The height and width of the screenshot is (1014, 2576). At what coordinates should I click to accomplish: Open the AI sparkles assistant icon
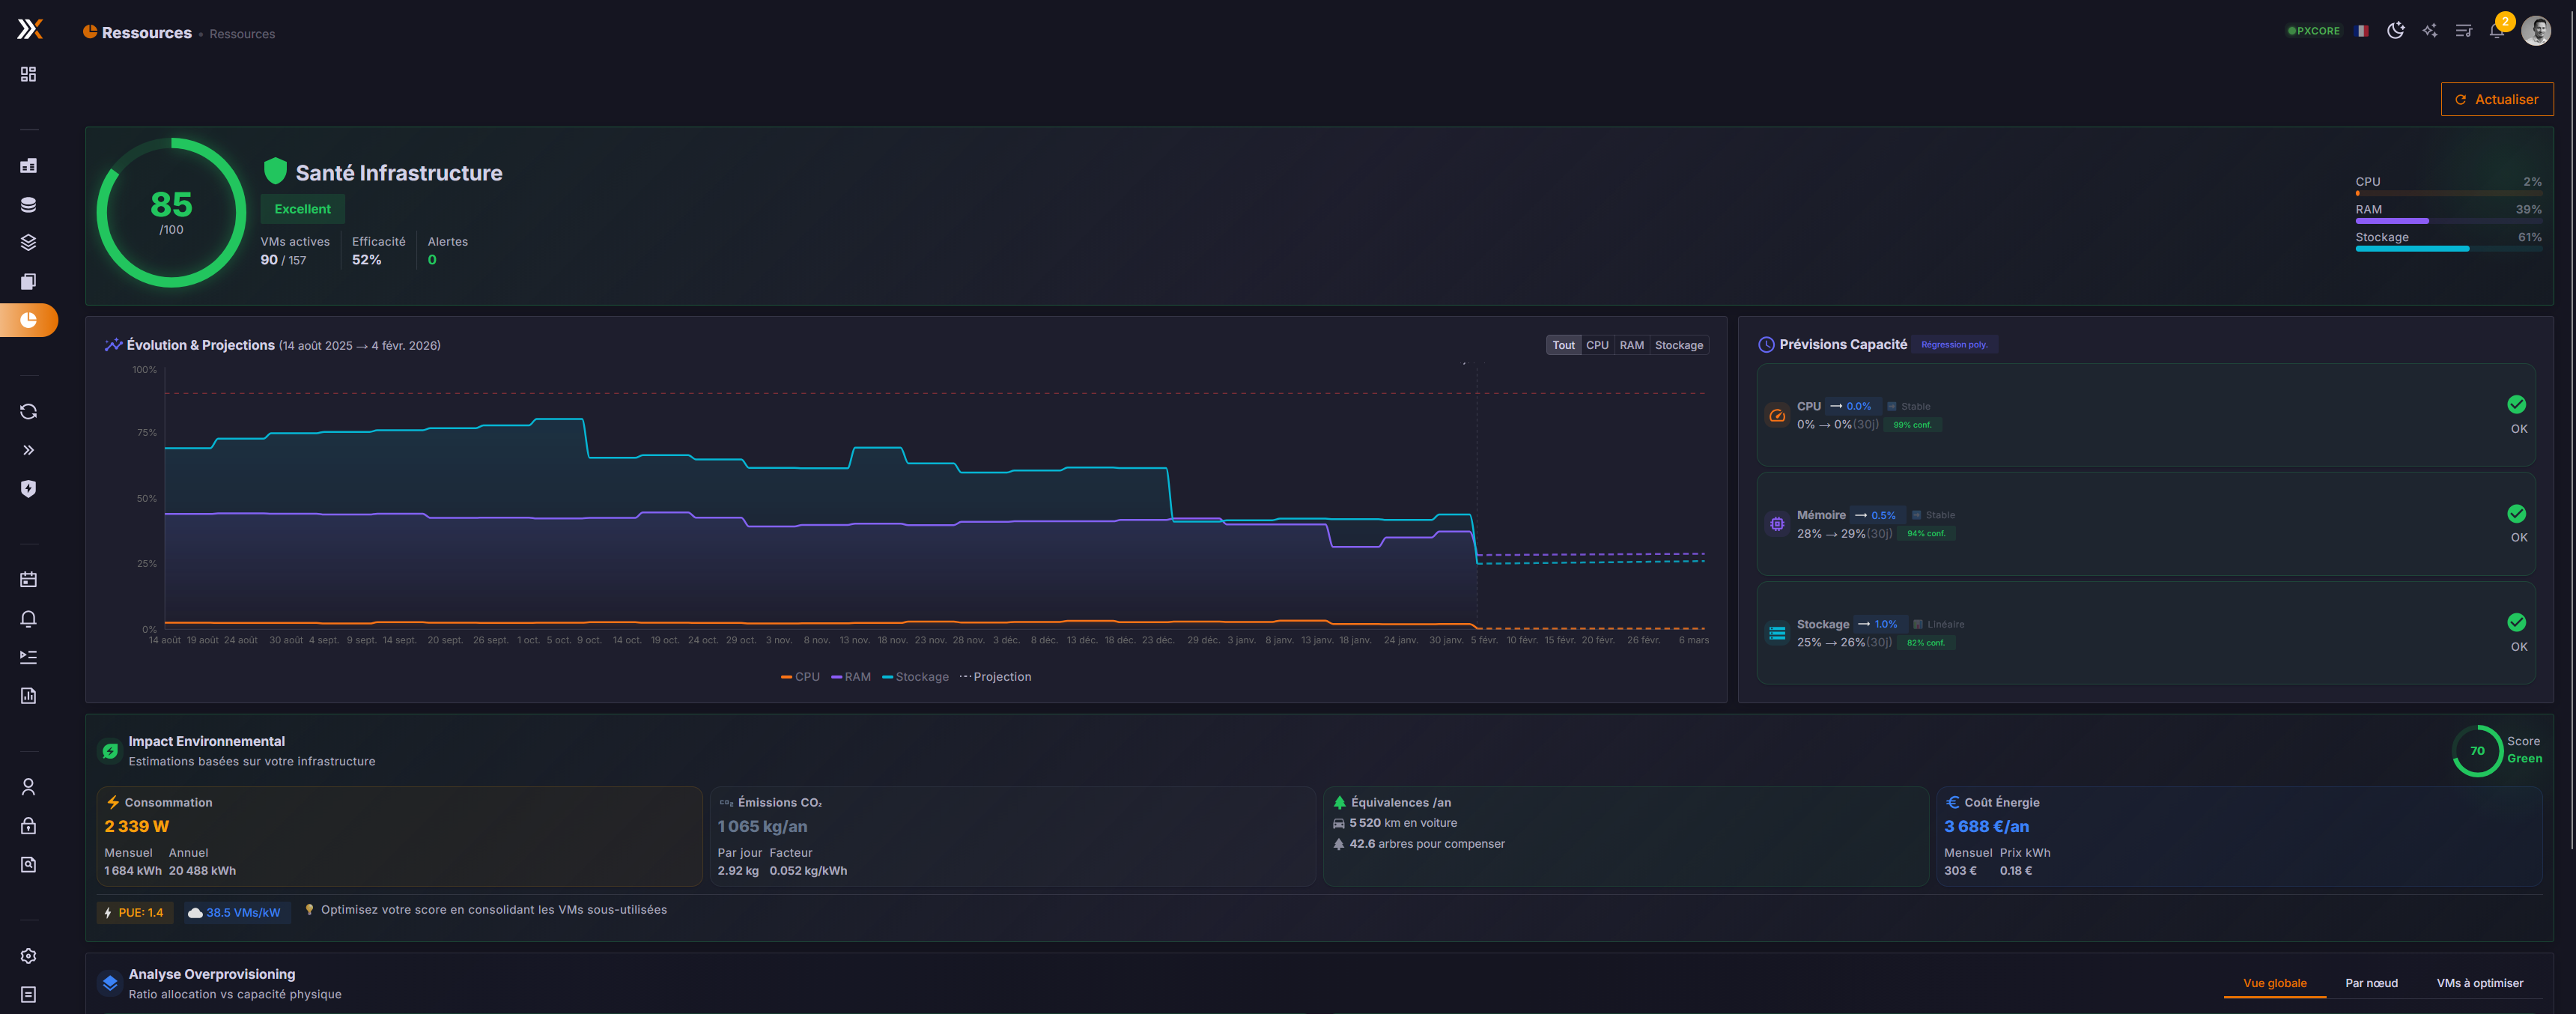2429,31
